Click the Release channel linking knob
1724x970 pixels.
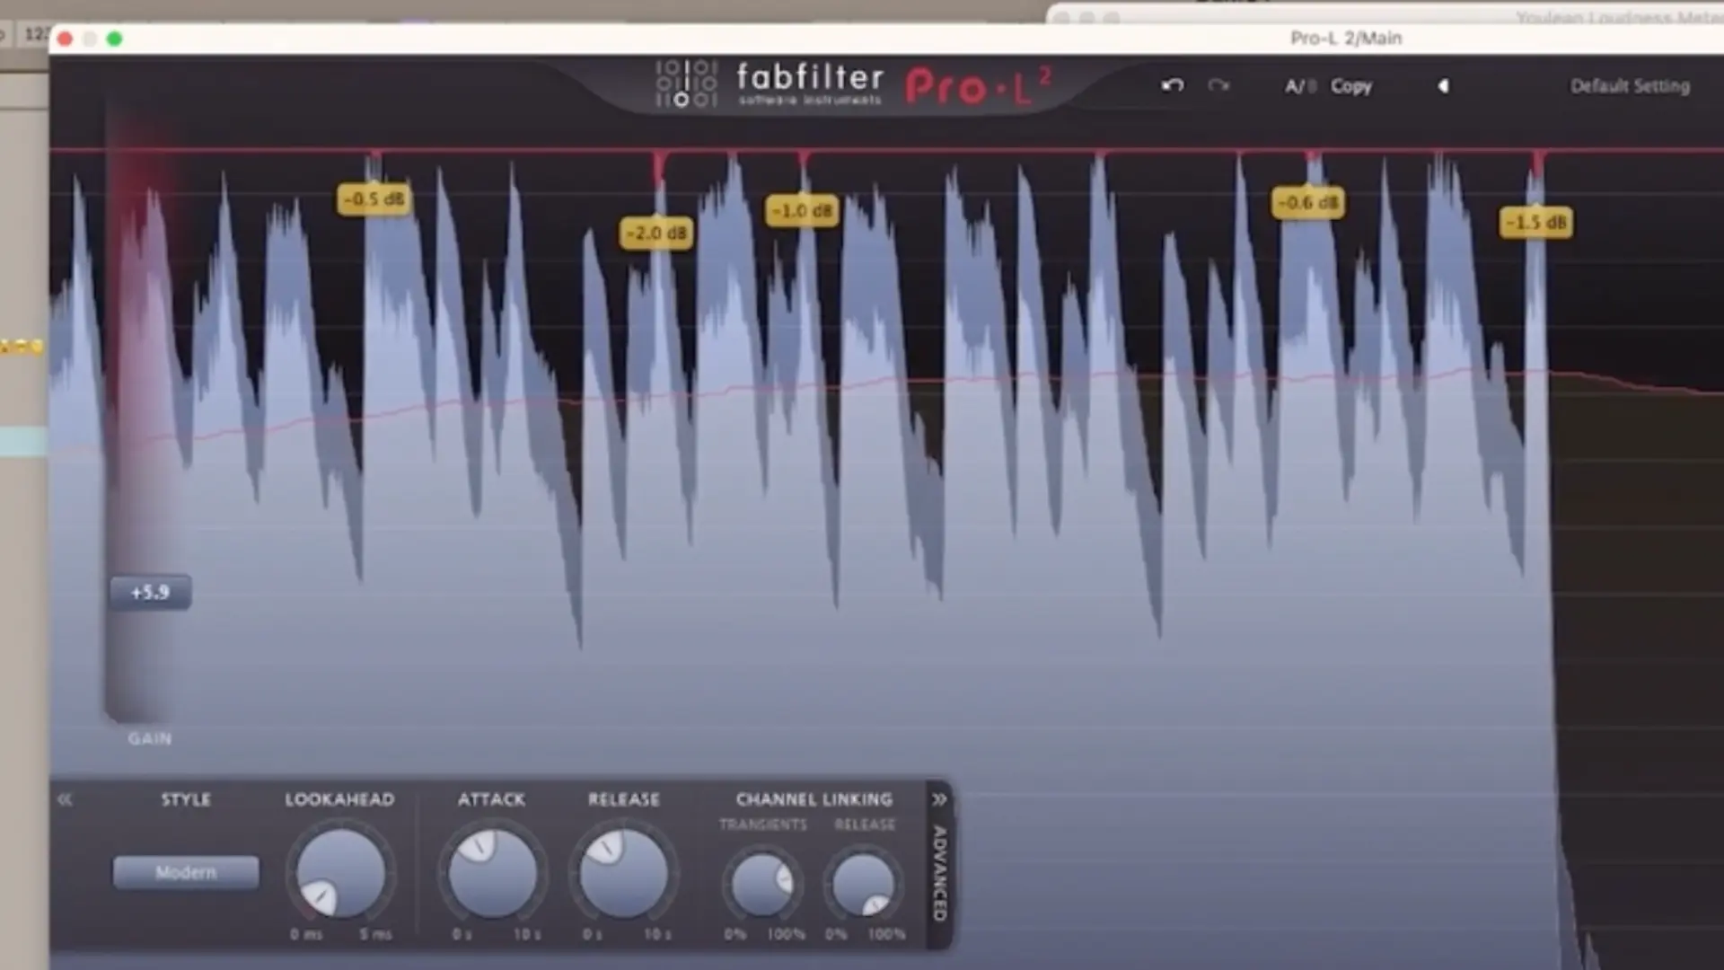point(863,884)
